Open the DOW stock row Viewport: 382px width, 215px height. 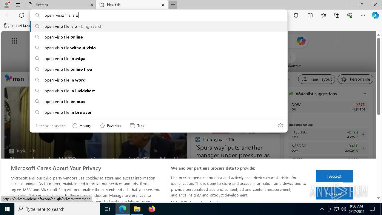328,107
